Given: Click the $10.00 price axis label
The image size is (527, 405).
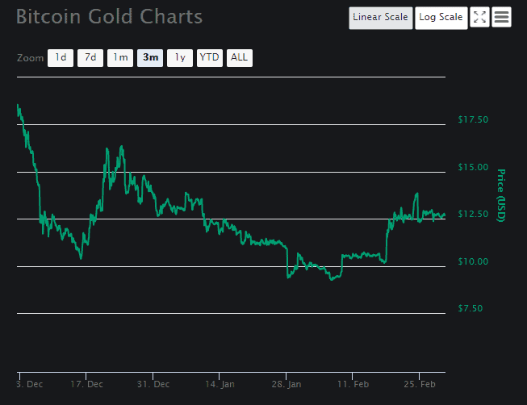Looking at the screenshot, I should click(x=473, y=261).
